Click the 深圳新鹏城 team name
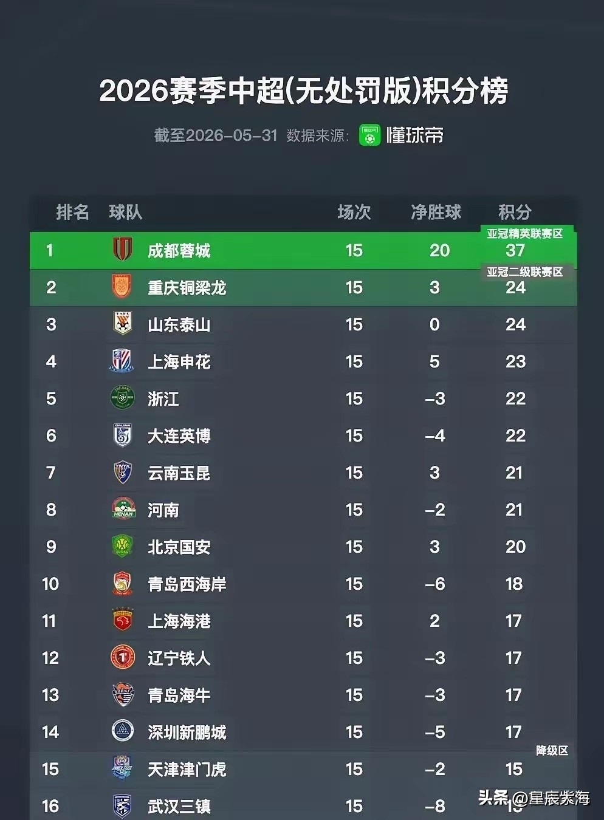 tap(187, 733)
